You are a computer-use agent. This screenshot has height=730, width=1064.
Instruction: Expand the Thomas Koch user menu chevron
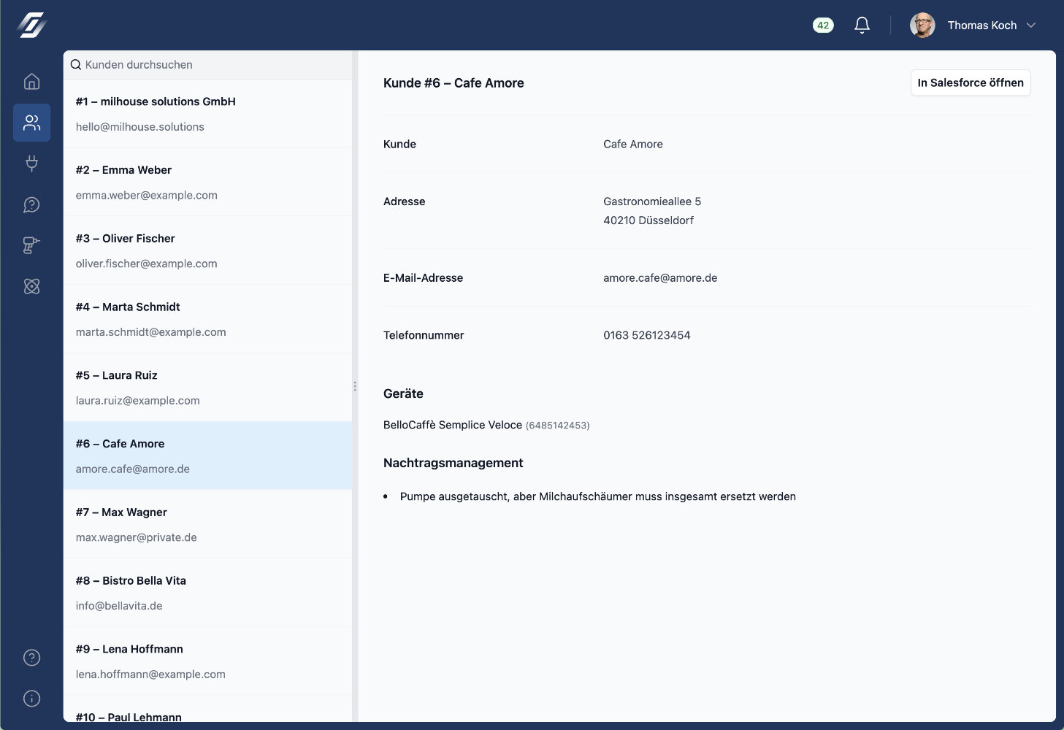click(1031, 25)
